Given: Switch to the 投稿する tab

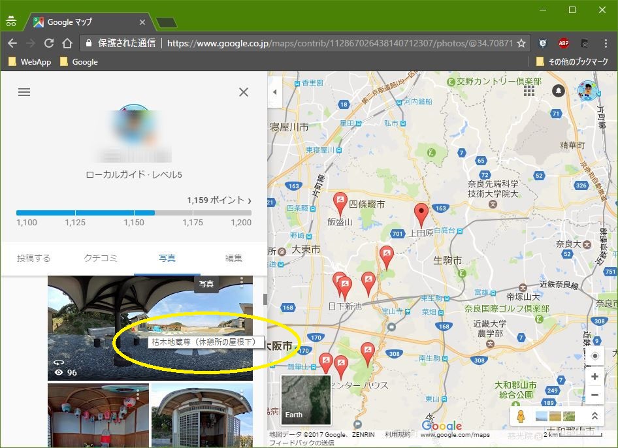Looking at the screenshot, I should 34,258.
